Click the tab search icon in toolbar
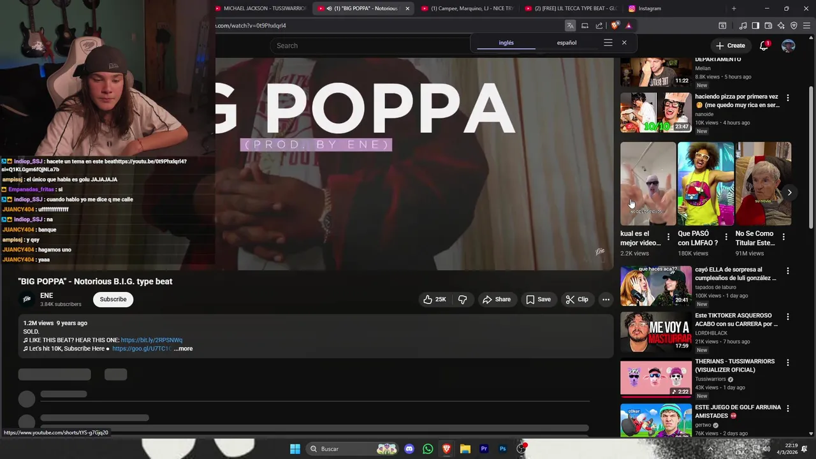The image size is (816, 459). point(722,25)
